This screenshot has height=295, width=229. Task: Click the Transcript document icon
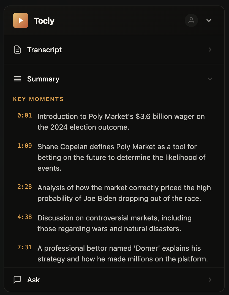(17, 50)
